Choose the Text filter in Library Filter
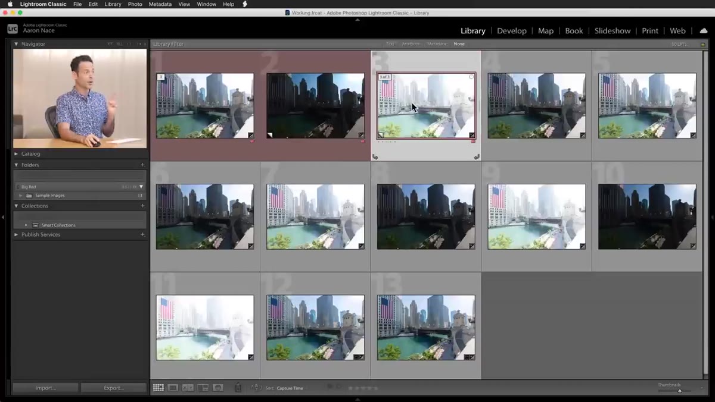 point(390,44)
